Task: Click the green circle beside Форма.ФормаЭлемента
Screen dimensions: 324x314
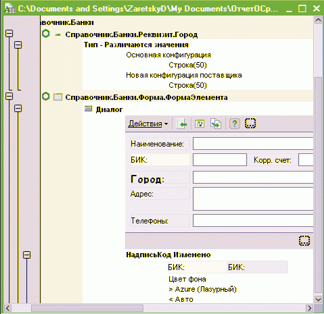Action: [x=46, y=97]
